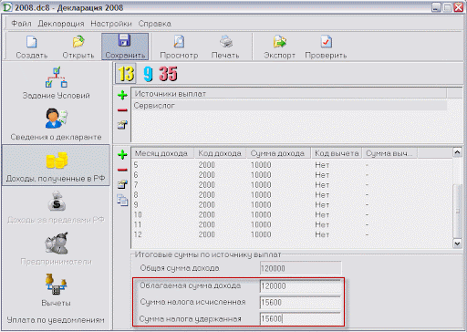Click the Сумма выч... column header
Image resolution: width=467 pixels, height=332 pixels.
pos(389,153)
